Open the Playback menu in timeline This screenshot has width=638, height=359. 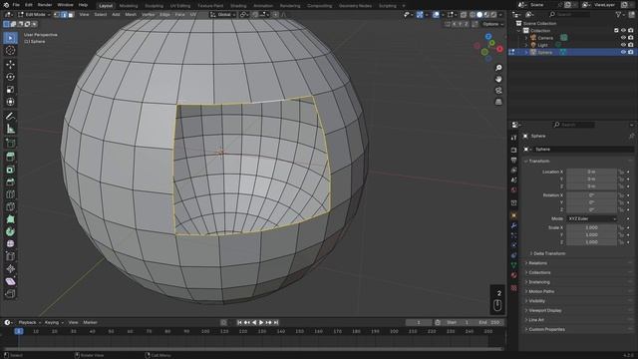pos(29,323)
